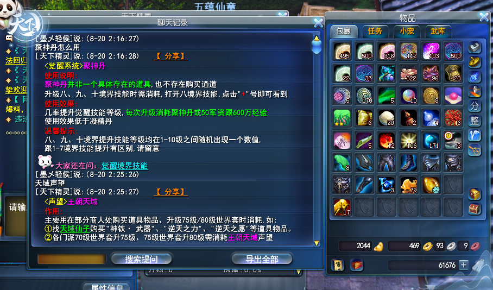Select the green grass item with stars
The image size is (493, 290).
click(x=342, y=118)
